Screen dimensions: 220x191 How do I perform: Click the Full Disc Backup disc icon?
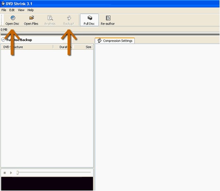point(3,39)
